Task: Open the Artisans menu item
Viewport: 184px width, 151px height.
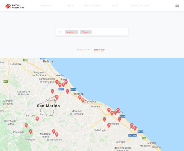Action: 46,6
